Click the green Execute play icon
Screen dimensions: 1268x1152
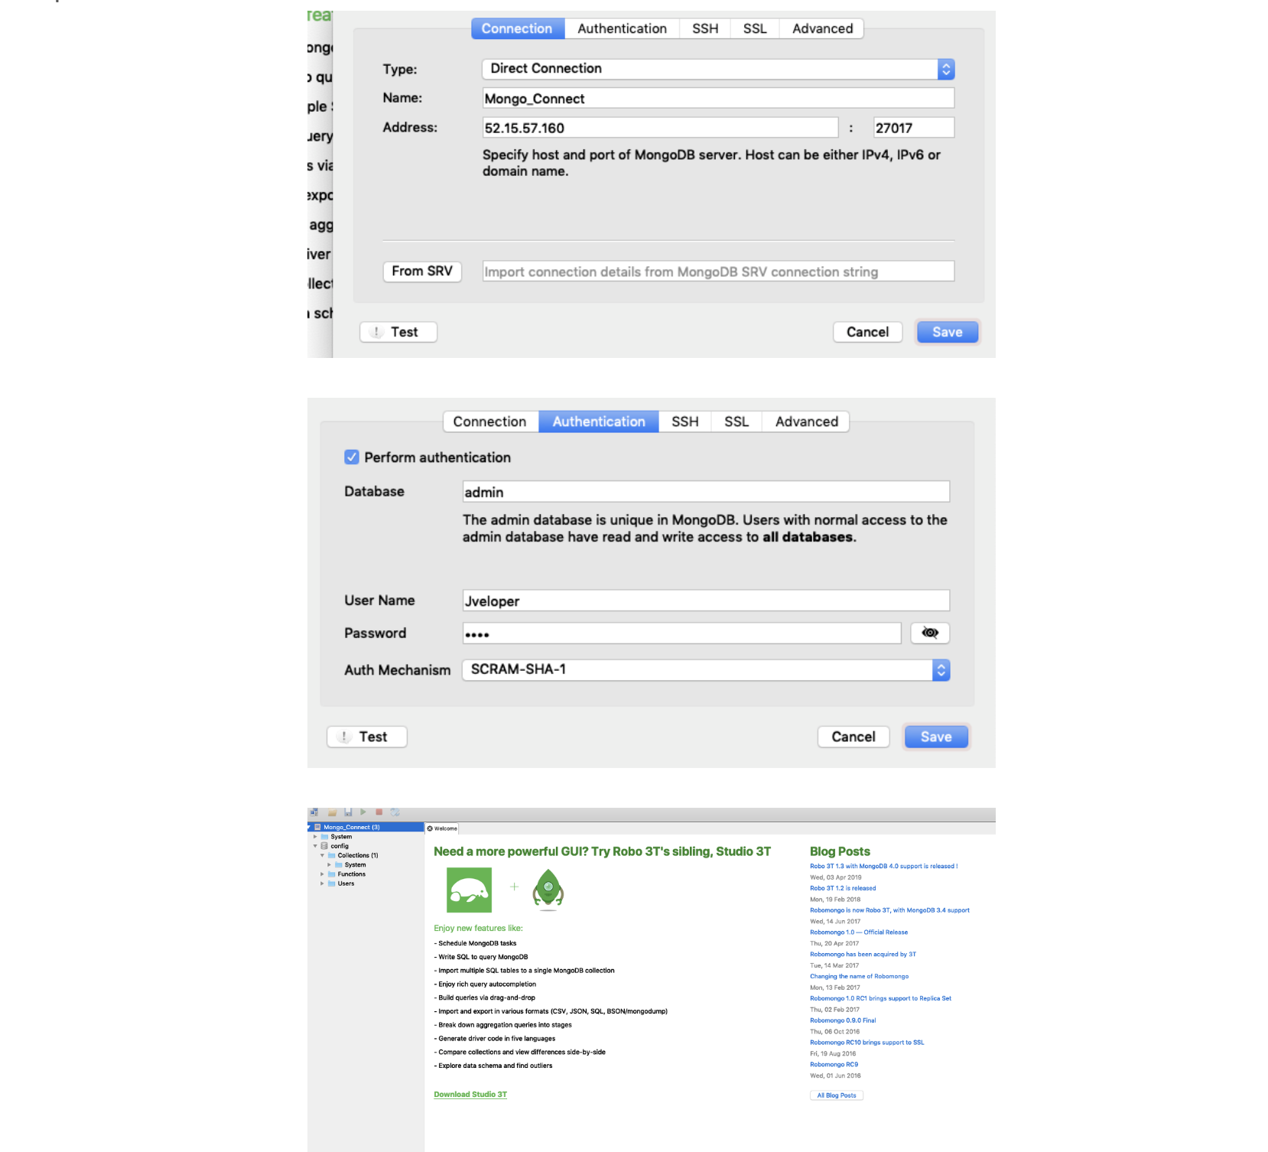pos(363,812)
